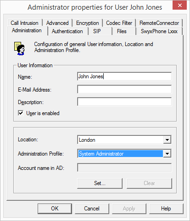Toggle the User is enabled checkbox
Image resolution: width=190 pixels, height=221 pixels.
(21, 113)
